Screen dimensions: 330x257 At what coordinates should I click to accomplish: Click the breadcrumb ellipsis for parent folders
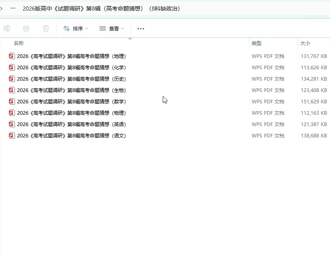click(13, 8)
